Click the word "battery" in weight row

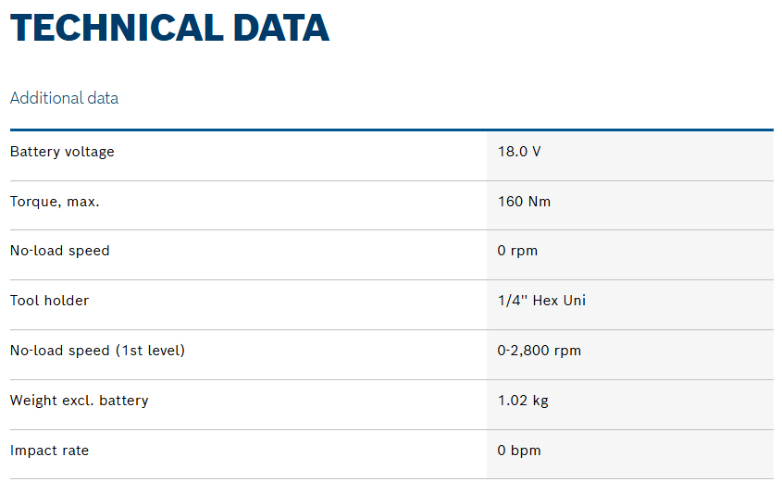tap(123, 401)
